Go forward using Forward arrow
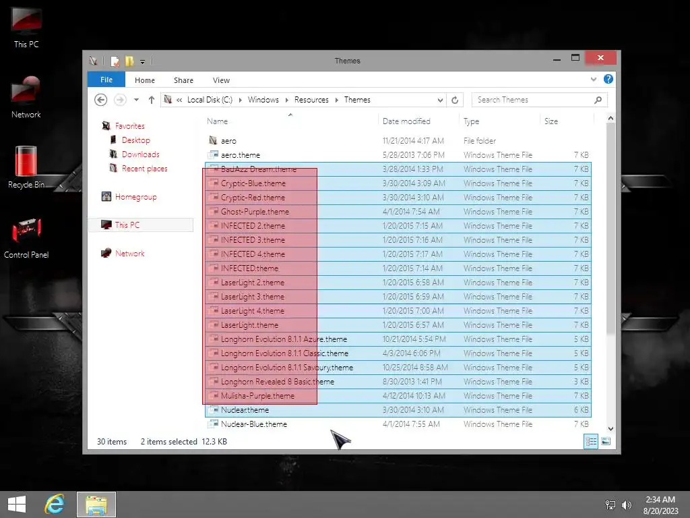The width and height of the screenshot is (690, 518). tap(120, 100)
